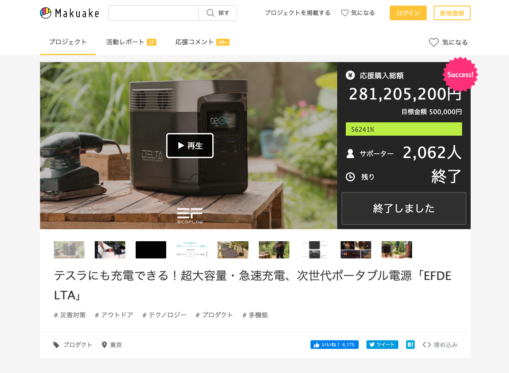Click the 東京 location pin
The width and height of the screenshot is (509, 373).
pos(104,345)
